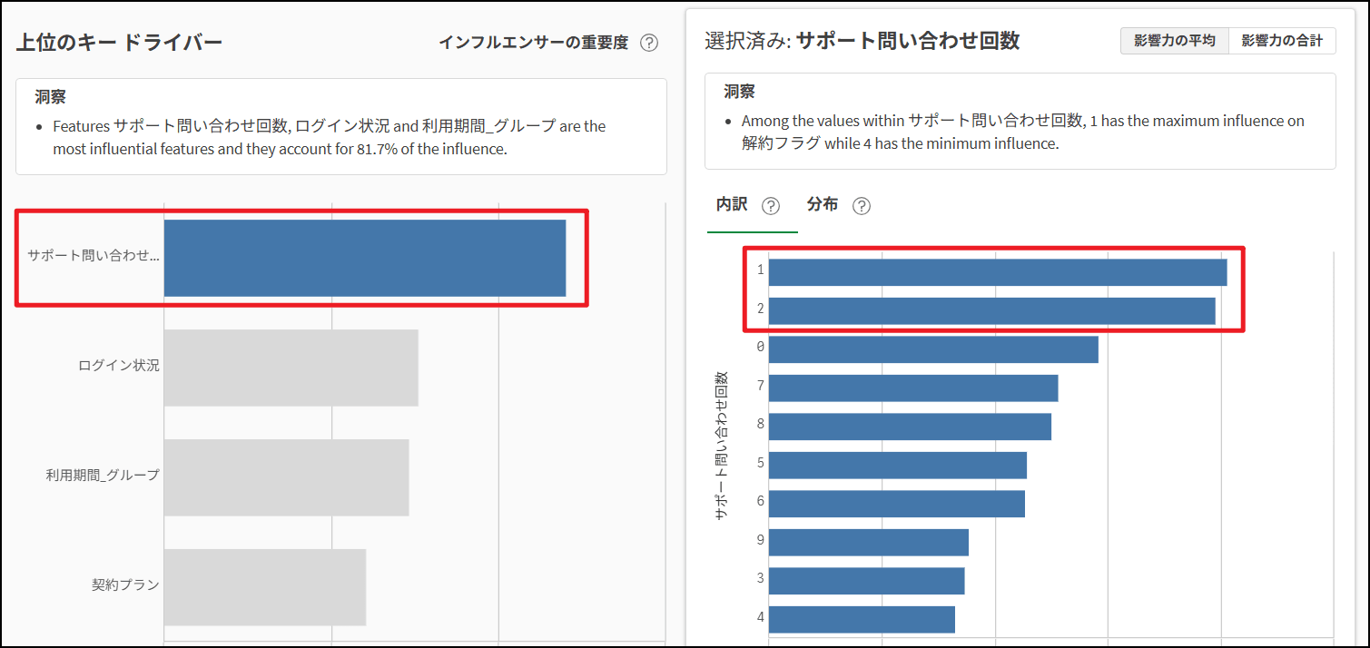The height and width of the screenshot is (648, 1370).
Task: Click the bar for value 9
Action: point(868,542)
